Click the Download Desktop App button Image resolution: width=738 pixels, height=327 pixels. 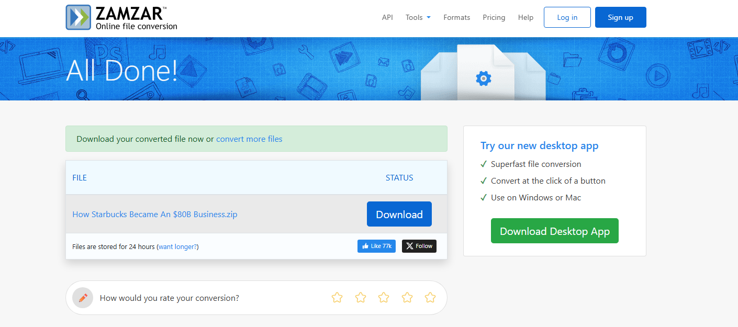pos(555,231)
